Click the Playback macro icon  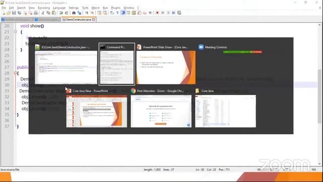[168, 13]
